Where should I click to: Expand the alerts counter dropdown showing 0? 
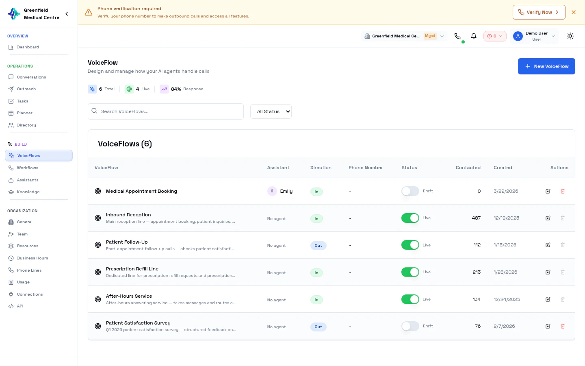[x=495, y=36]
